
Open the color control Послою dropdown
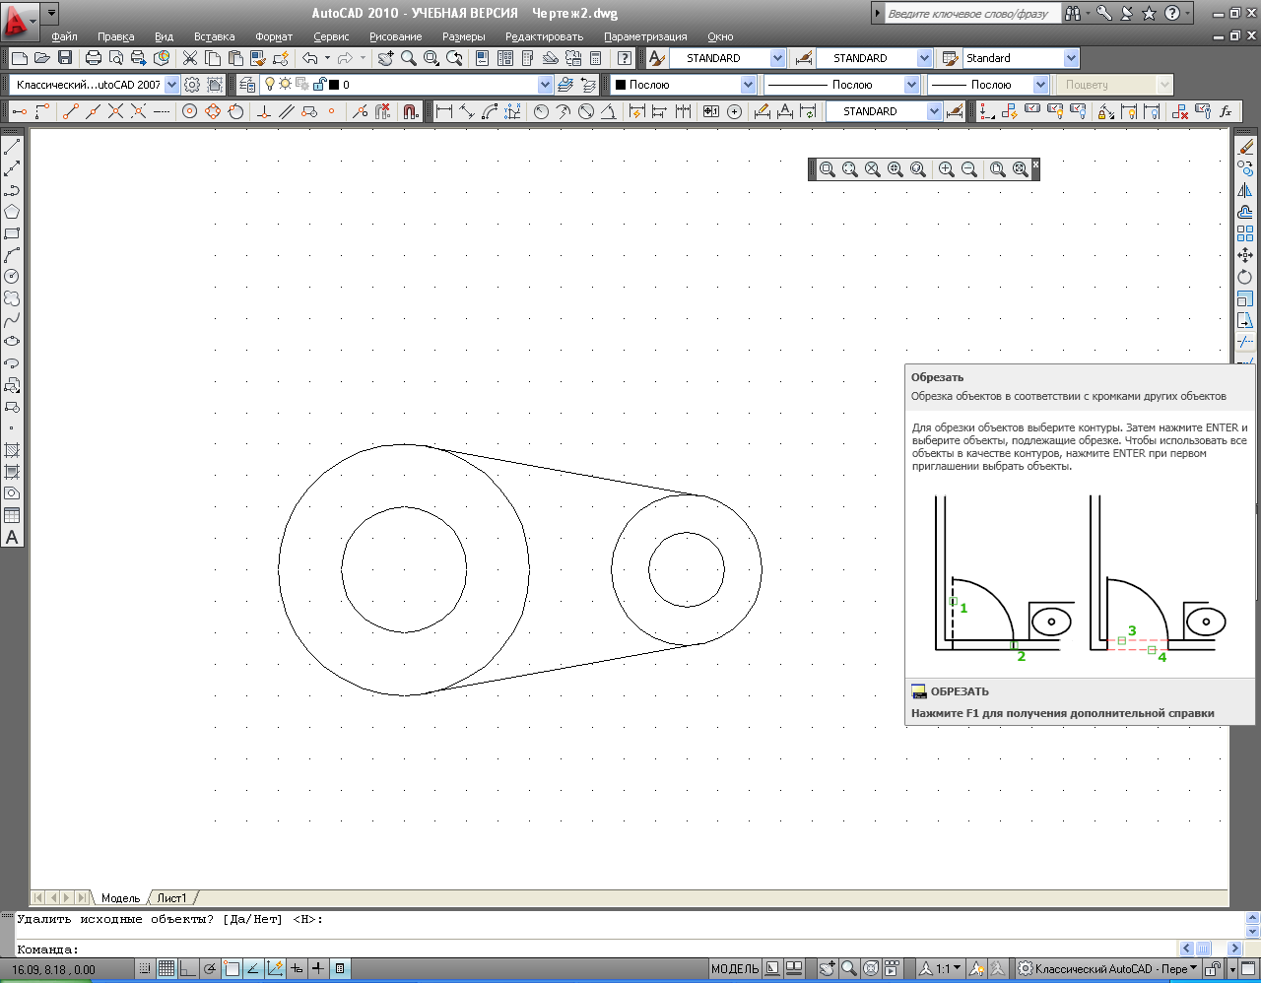click(x=748, y=85)
